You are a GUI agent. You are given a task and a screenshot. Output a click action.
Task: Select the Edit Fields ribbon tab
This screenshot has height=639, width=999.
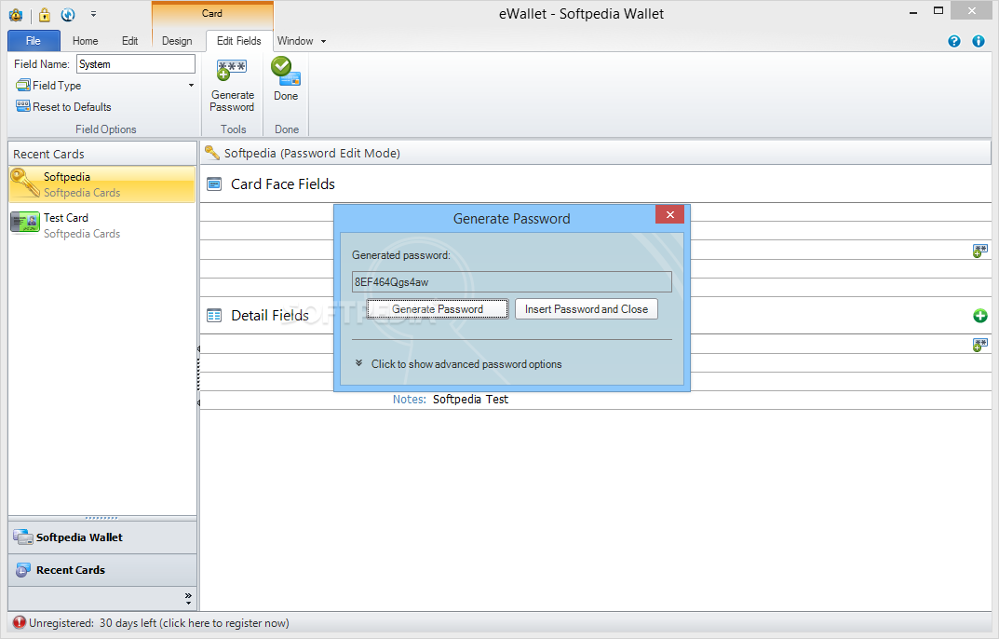pos(239,41)
